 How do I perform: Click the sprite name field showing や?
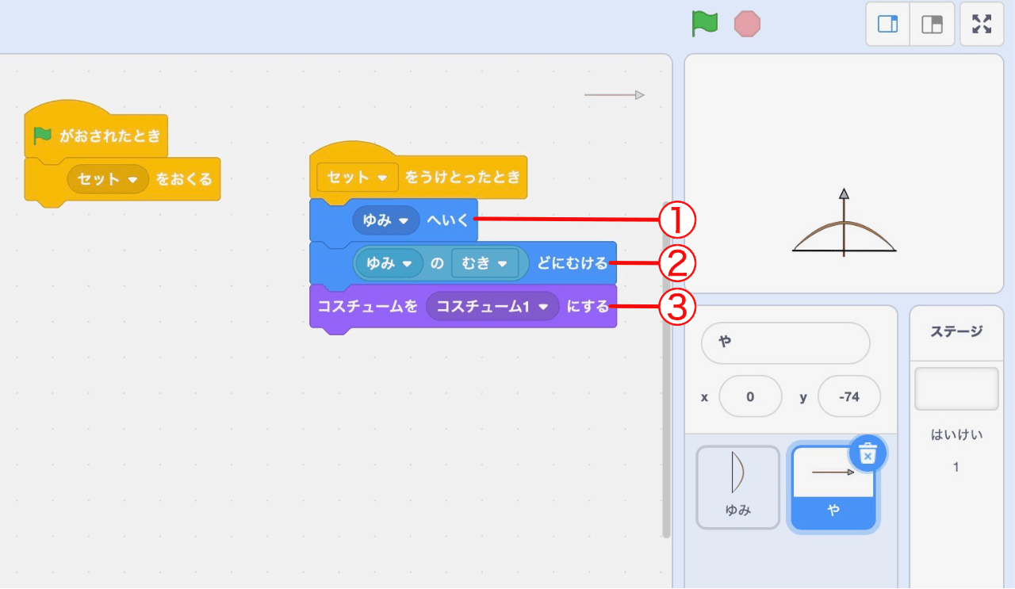tap(785, 342)
